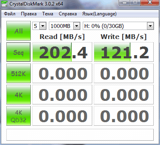Click the Seq read result 202.4
Screen dimensions: 160x145
(x=62, y=52)
